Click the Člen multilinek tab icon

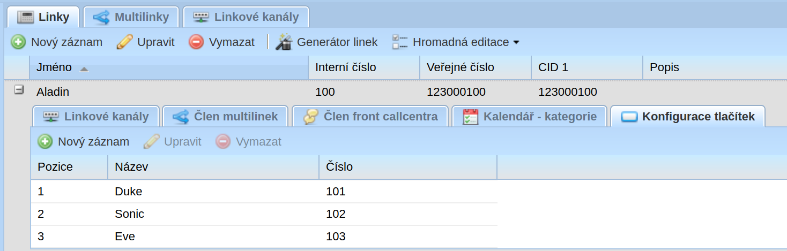(x=181, y=116)
